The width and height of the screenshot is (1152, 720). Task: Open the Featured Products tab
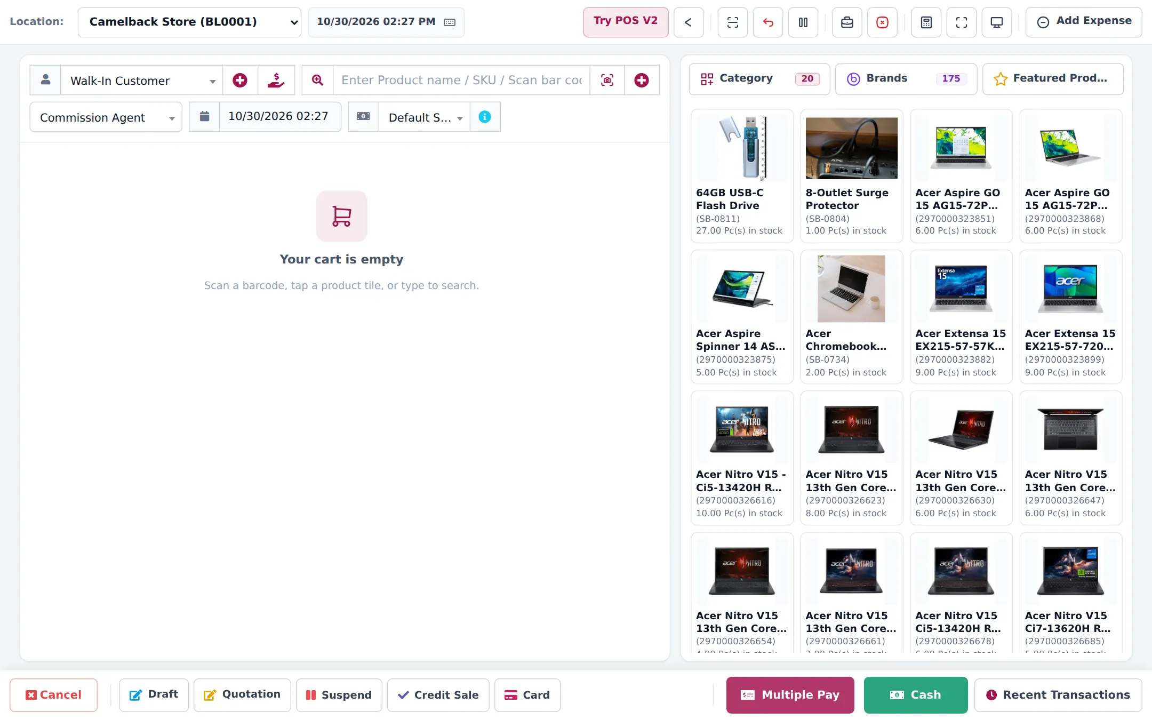point(1052,79)
